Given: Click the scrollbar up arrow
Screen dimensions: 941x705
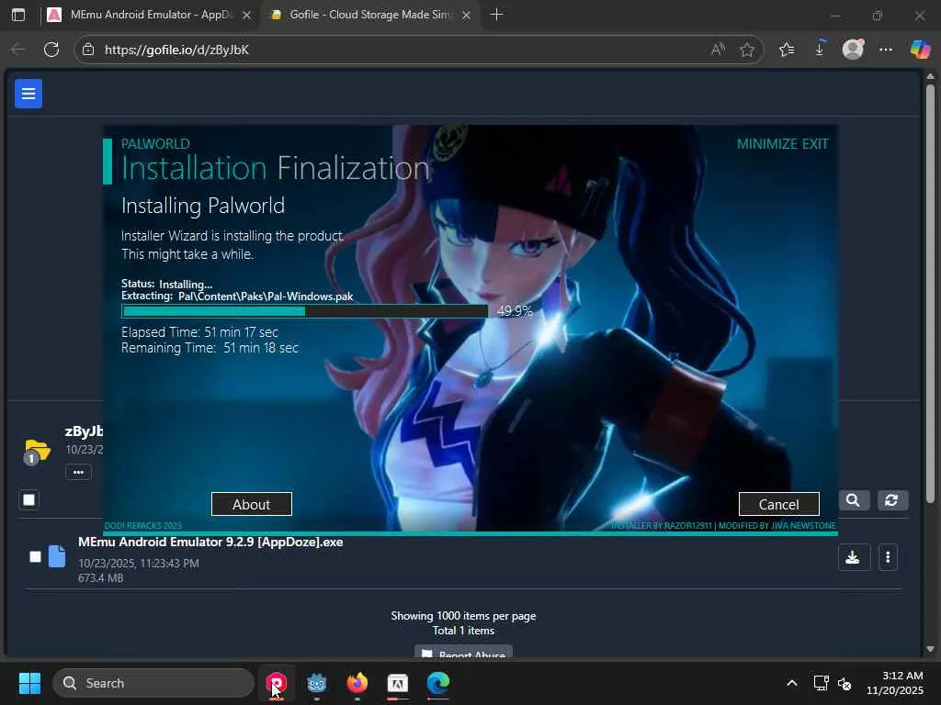Looking at the screenshot, I should click(930, 77).
